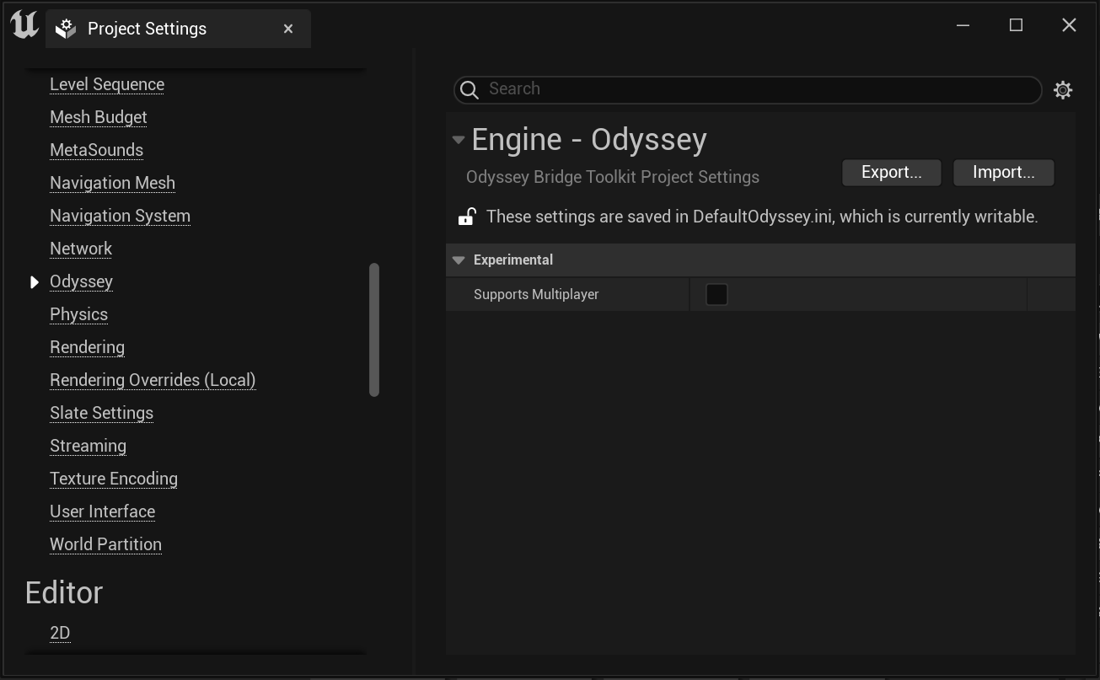This screenshot has width=1100, height=680.
Task: Expand the Odyssey arrow in sidebar
Action: tap(35, 282)
